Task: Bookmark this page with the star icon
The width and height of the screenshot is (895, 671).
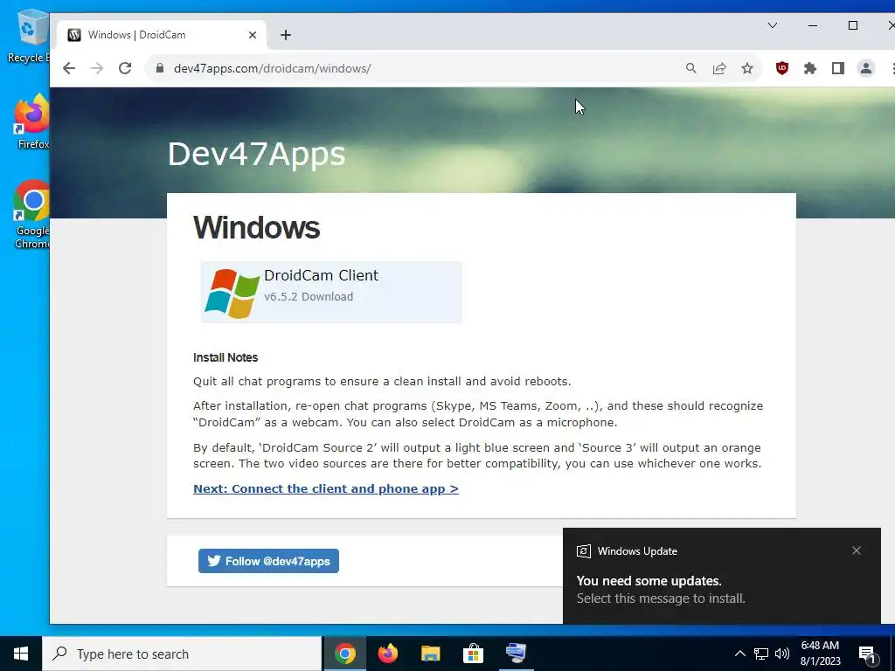Action: click(x=747, y=68)
